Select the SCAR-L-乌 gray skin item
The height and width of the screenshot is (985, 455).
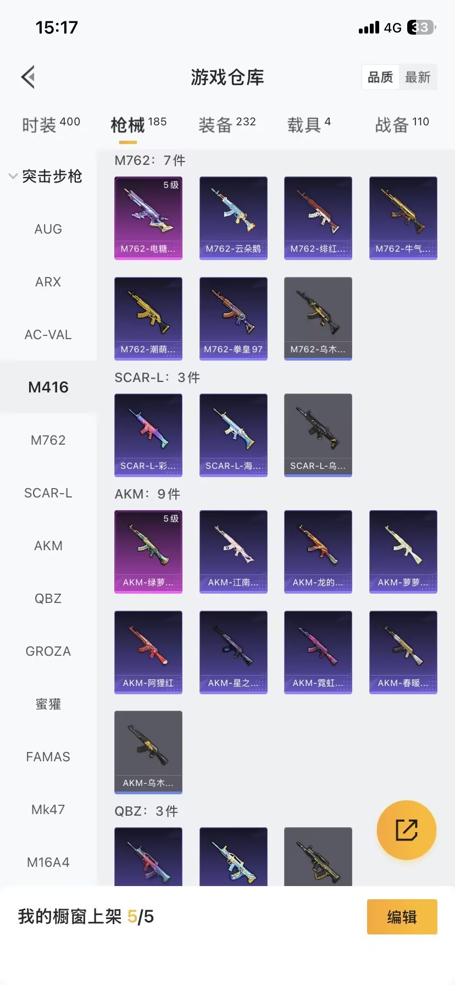pyautogui.click(x=318, y=435)
